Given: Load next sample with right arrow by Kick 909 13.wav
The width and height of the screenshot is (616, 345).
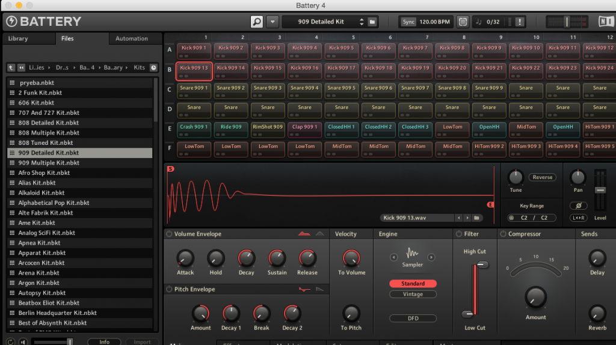Looking at the screenshot, I should (467, 218).
